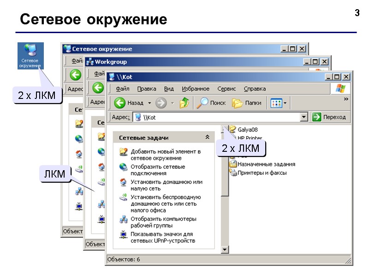Click the Windows logo throbber in \\Kot
Image resolution: width=369 pixels, height=276 pixels.
(340, 89)
